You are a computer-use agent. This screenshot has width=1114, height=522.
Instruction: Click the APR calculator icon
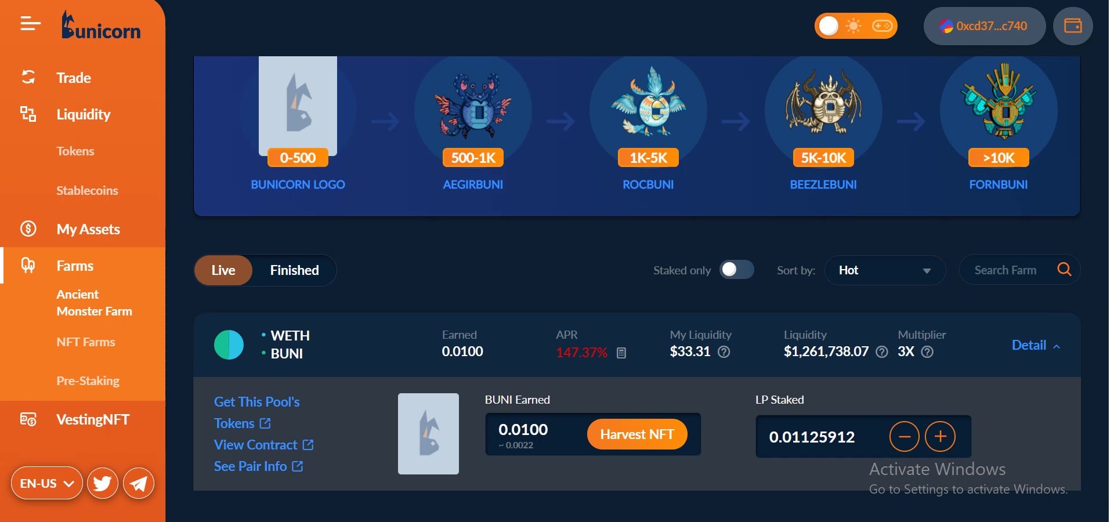621,353
